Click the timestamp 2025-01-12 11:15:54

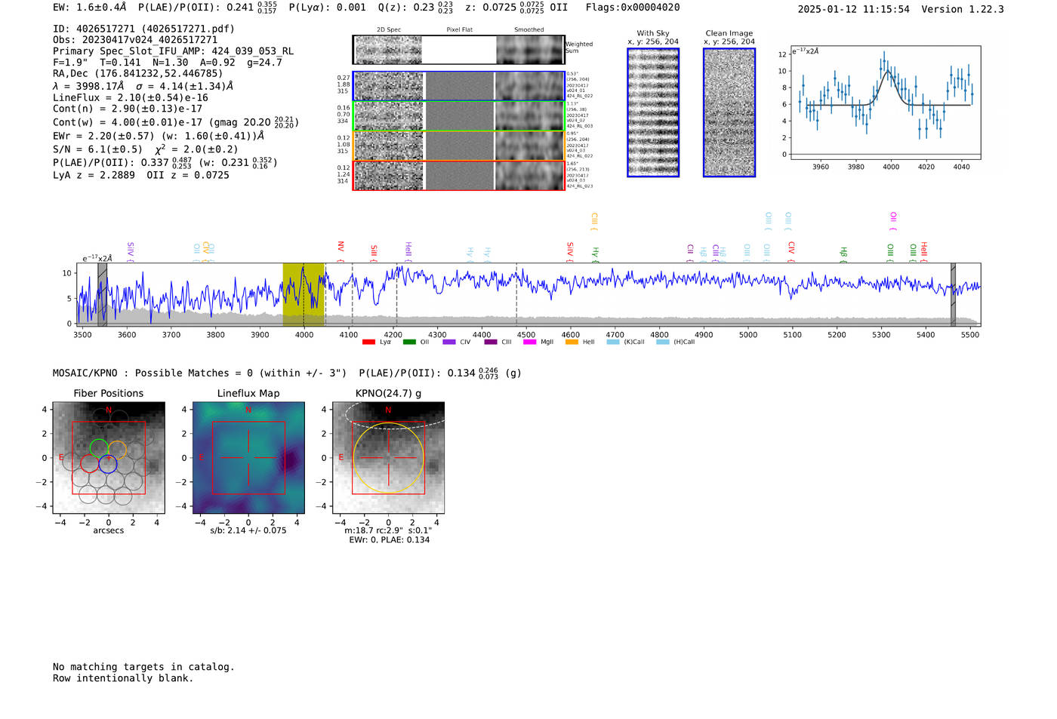pos(854,9)
